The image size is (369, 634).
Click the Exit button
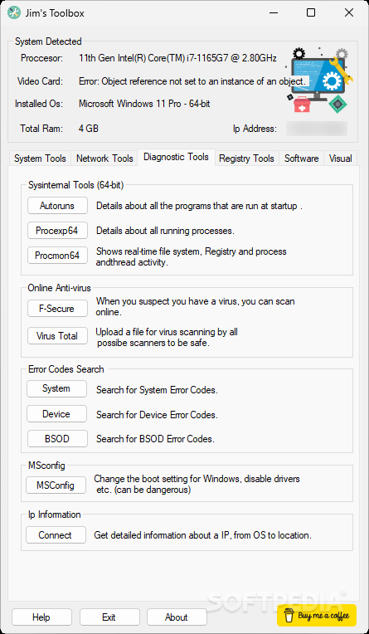coord(109,617)
